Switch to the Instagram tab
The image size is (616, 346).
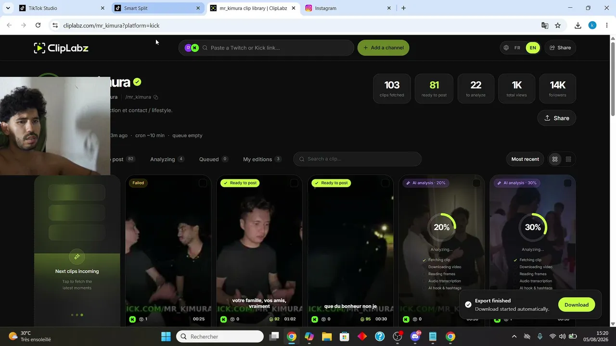(x=348, y=8)
